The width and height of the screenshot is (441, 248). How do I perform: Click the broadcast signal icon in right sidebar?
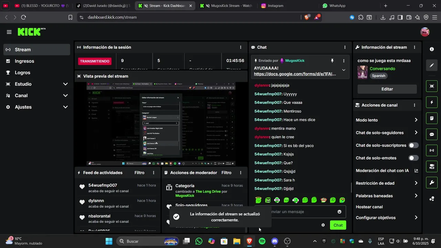[432, 151]
